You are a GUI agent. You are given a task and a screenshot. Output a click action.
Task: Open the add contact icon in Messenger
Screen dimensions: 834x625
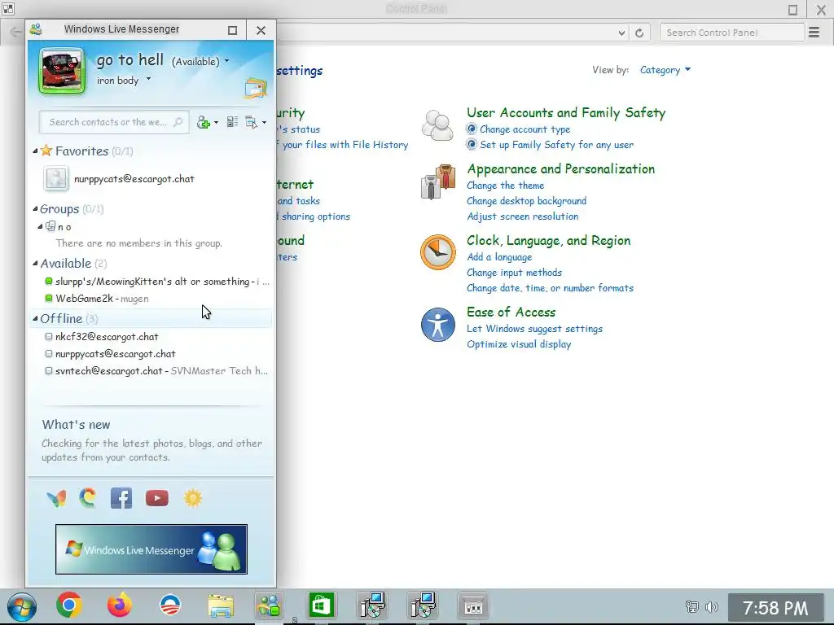point(203,122)
